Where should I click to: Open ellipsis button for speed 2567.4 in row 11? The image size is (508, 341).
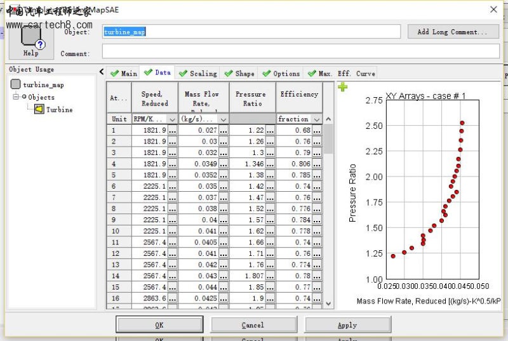click(x=172, y=242)
